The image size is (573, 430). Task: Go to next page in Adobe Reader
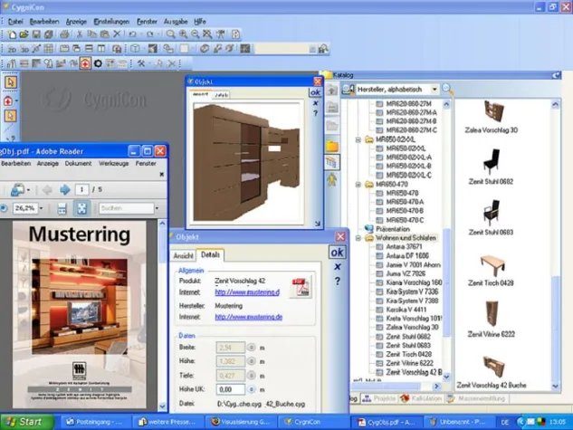tap(64, 189)
